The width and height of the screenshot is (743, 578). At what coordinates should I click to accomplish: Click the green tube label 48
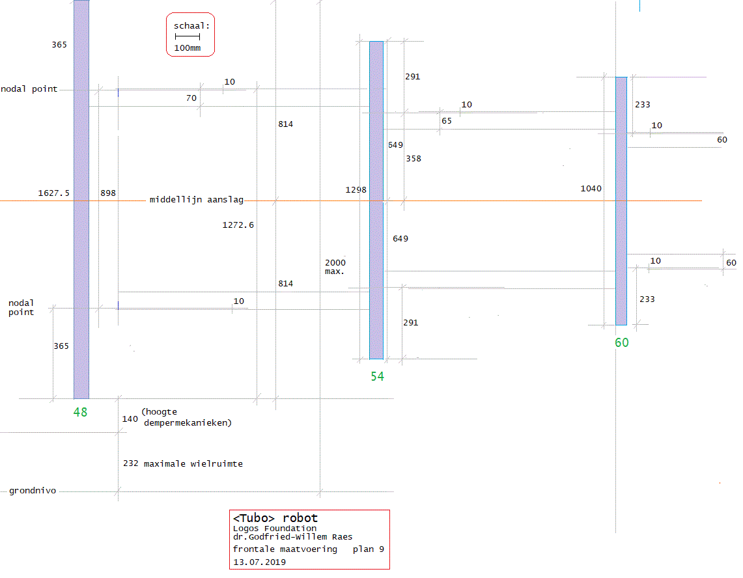pyautogui.click(x=80, y=412)
